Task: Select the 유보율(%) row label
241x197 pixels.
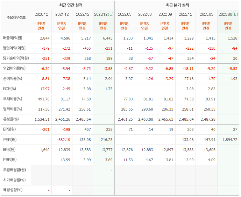Action: pos(11,119)
